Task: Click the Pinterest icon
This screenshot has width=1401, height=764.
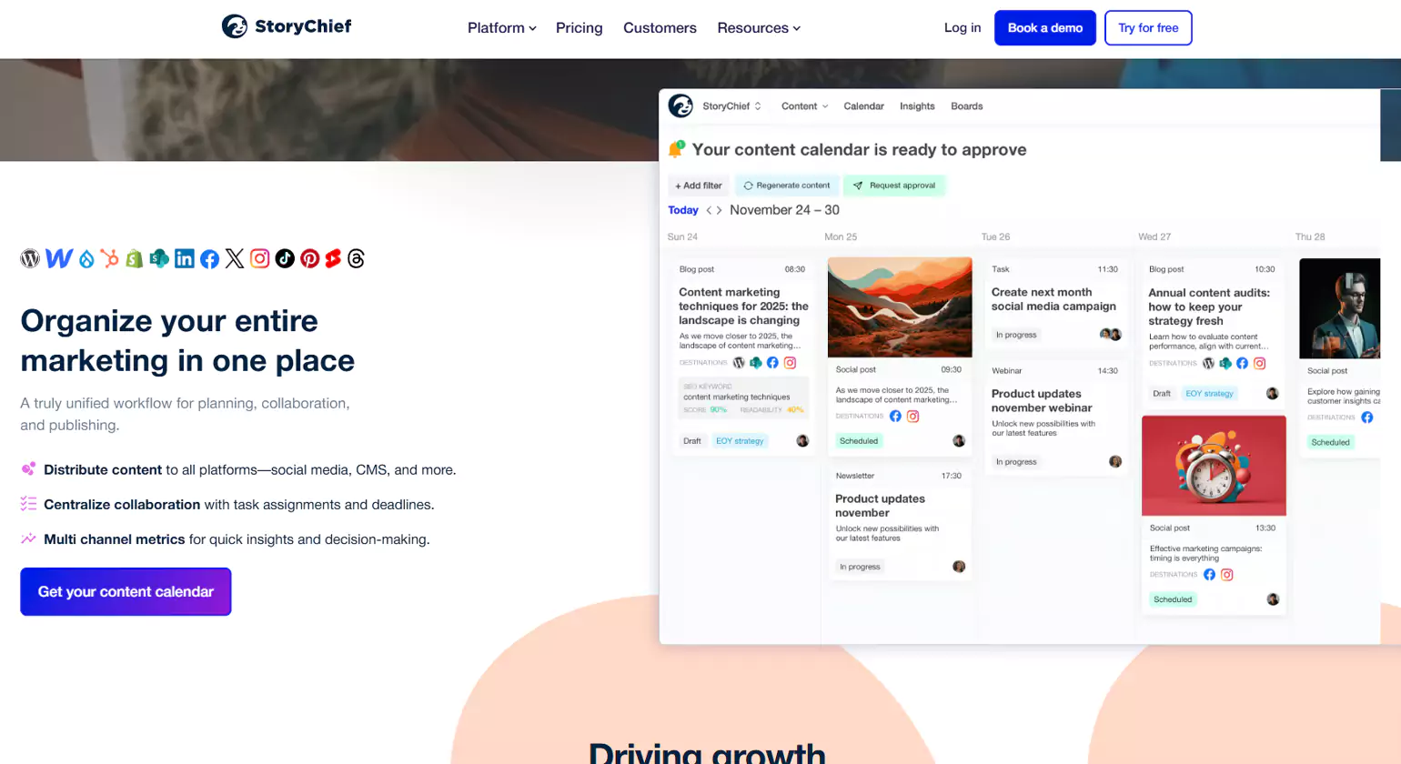Action: pyautogui.click(x=310, y=258)
